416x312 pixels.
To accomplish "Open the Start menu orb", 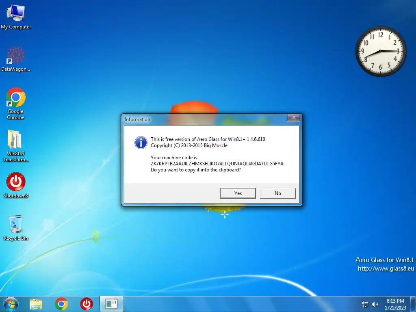I will tap(11, 304).
